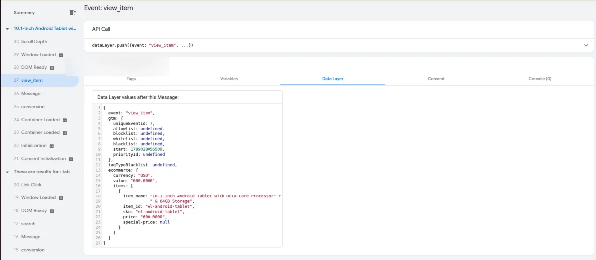Click the priorityId: undefined line
Screen dimensions: 596x260
tap(139, 154)
